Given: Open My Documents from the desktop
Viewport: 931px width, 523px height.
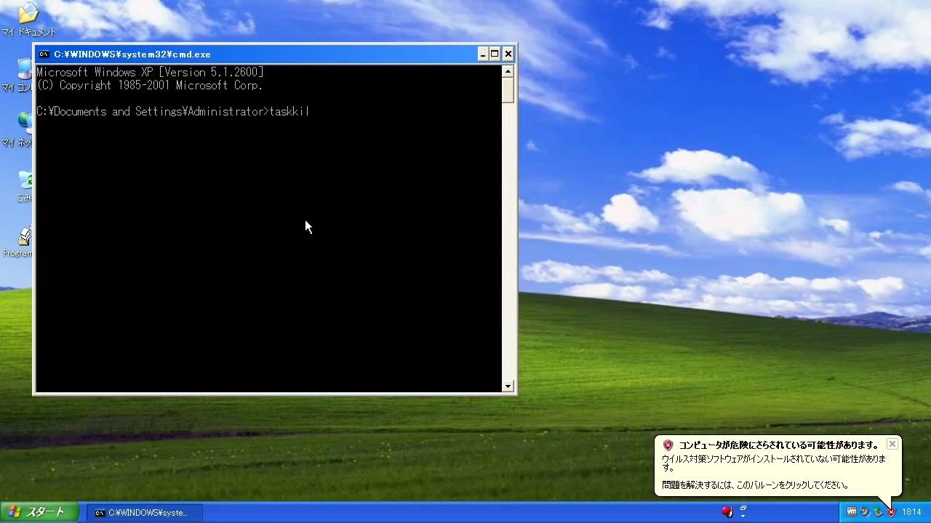Looking at the screenshot, I should point(28,15).
